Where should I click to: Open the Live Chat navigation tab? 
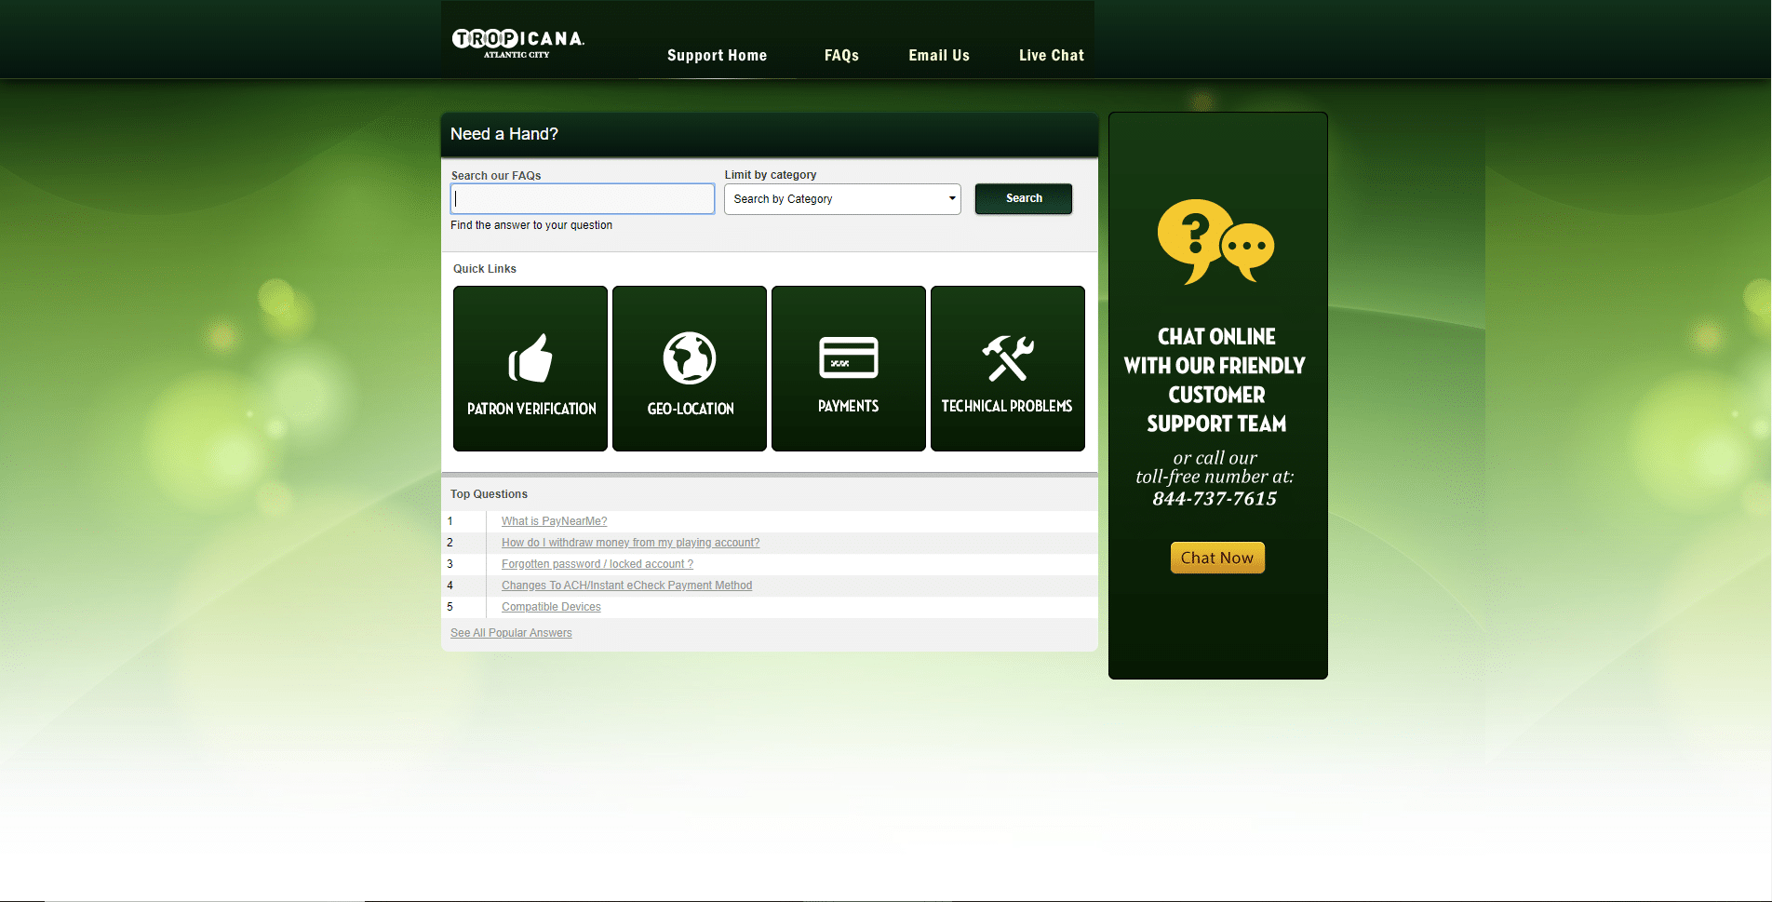[x=1052, y=56]
